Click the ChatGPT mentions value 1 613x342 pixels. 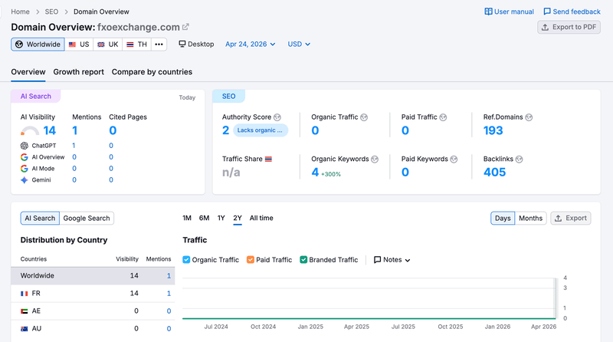coord(74,146)
